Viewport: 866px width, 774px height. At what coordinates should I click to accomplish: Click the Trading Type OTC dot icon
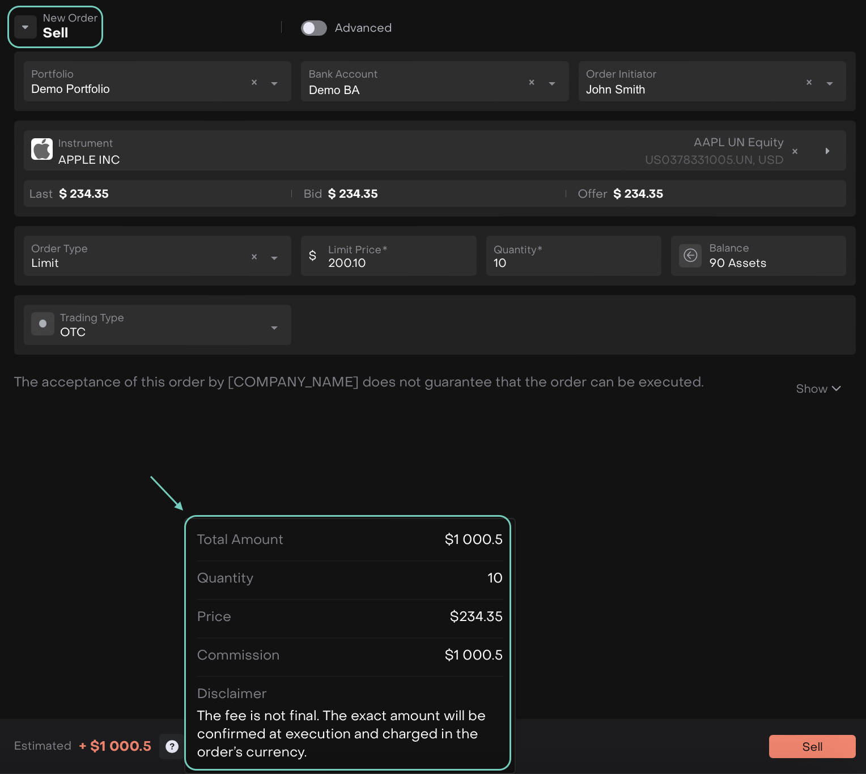[43, 324]
